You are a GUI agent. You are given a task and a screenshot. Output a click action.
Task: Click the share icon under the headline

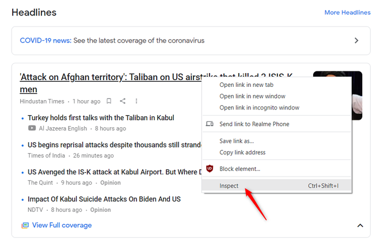coord(123,101)
